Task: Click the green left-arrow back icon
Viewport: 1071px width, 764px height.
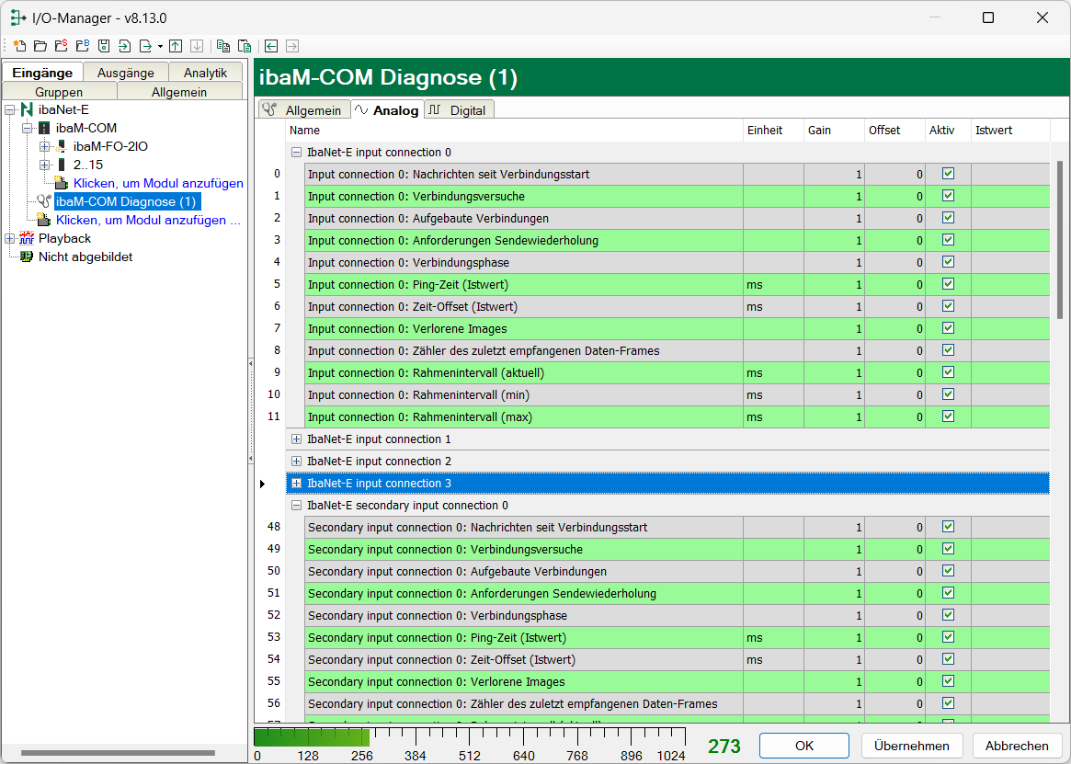Action: click(271, 46)
